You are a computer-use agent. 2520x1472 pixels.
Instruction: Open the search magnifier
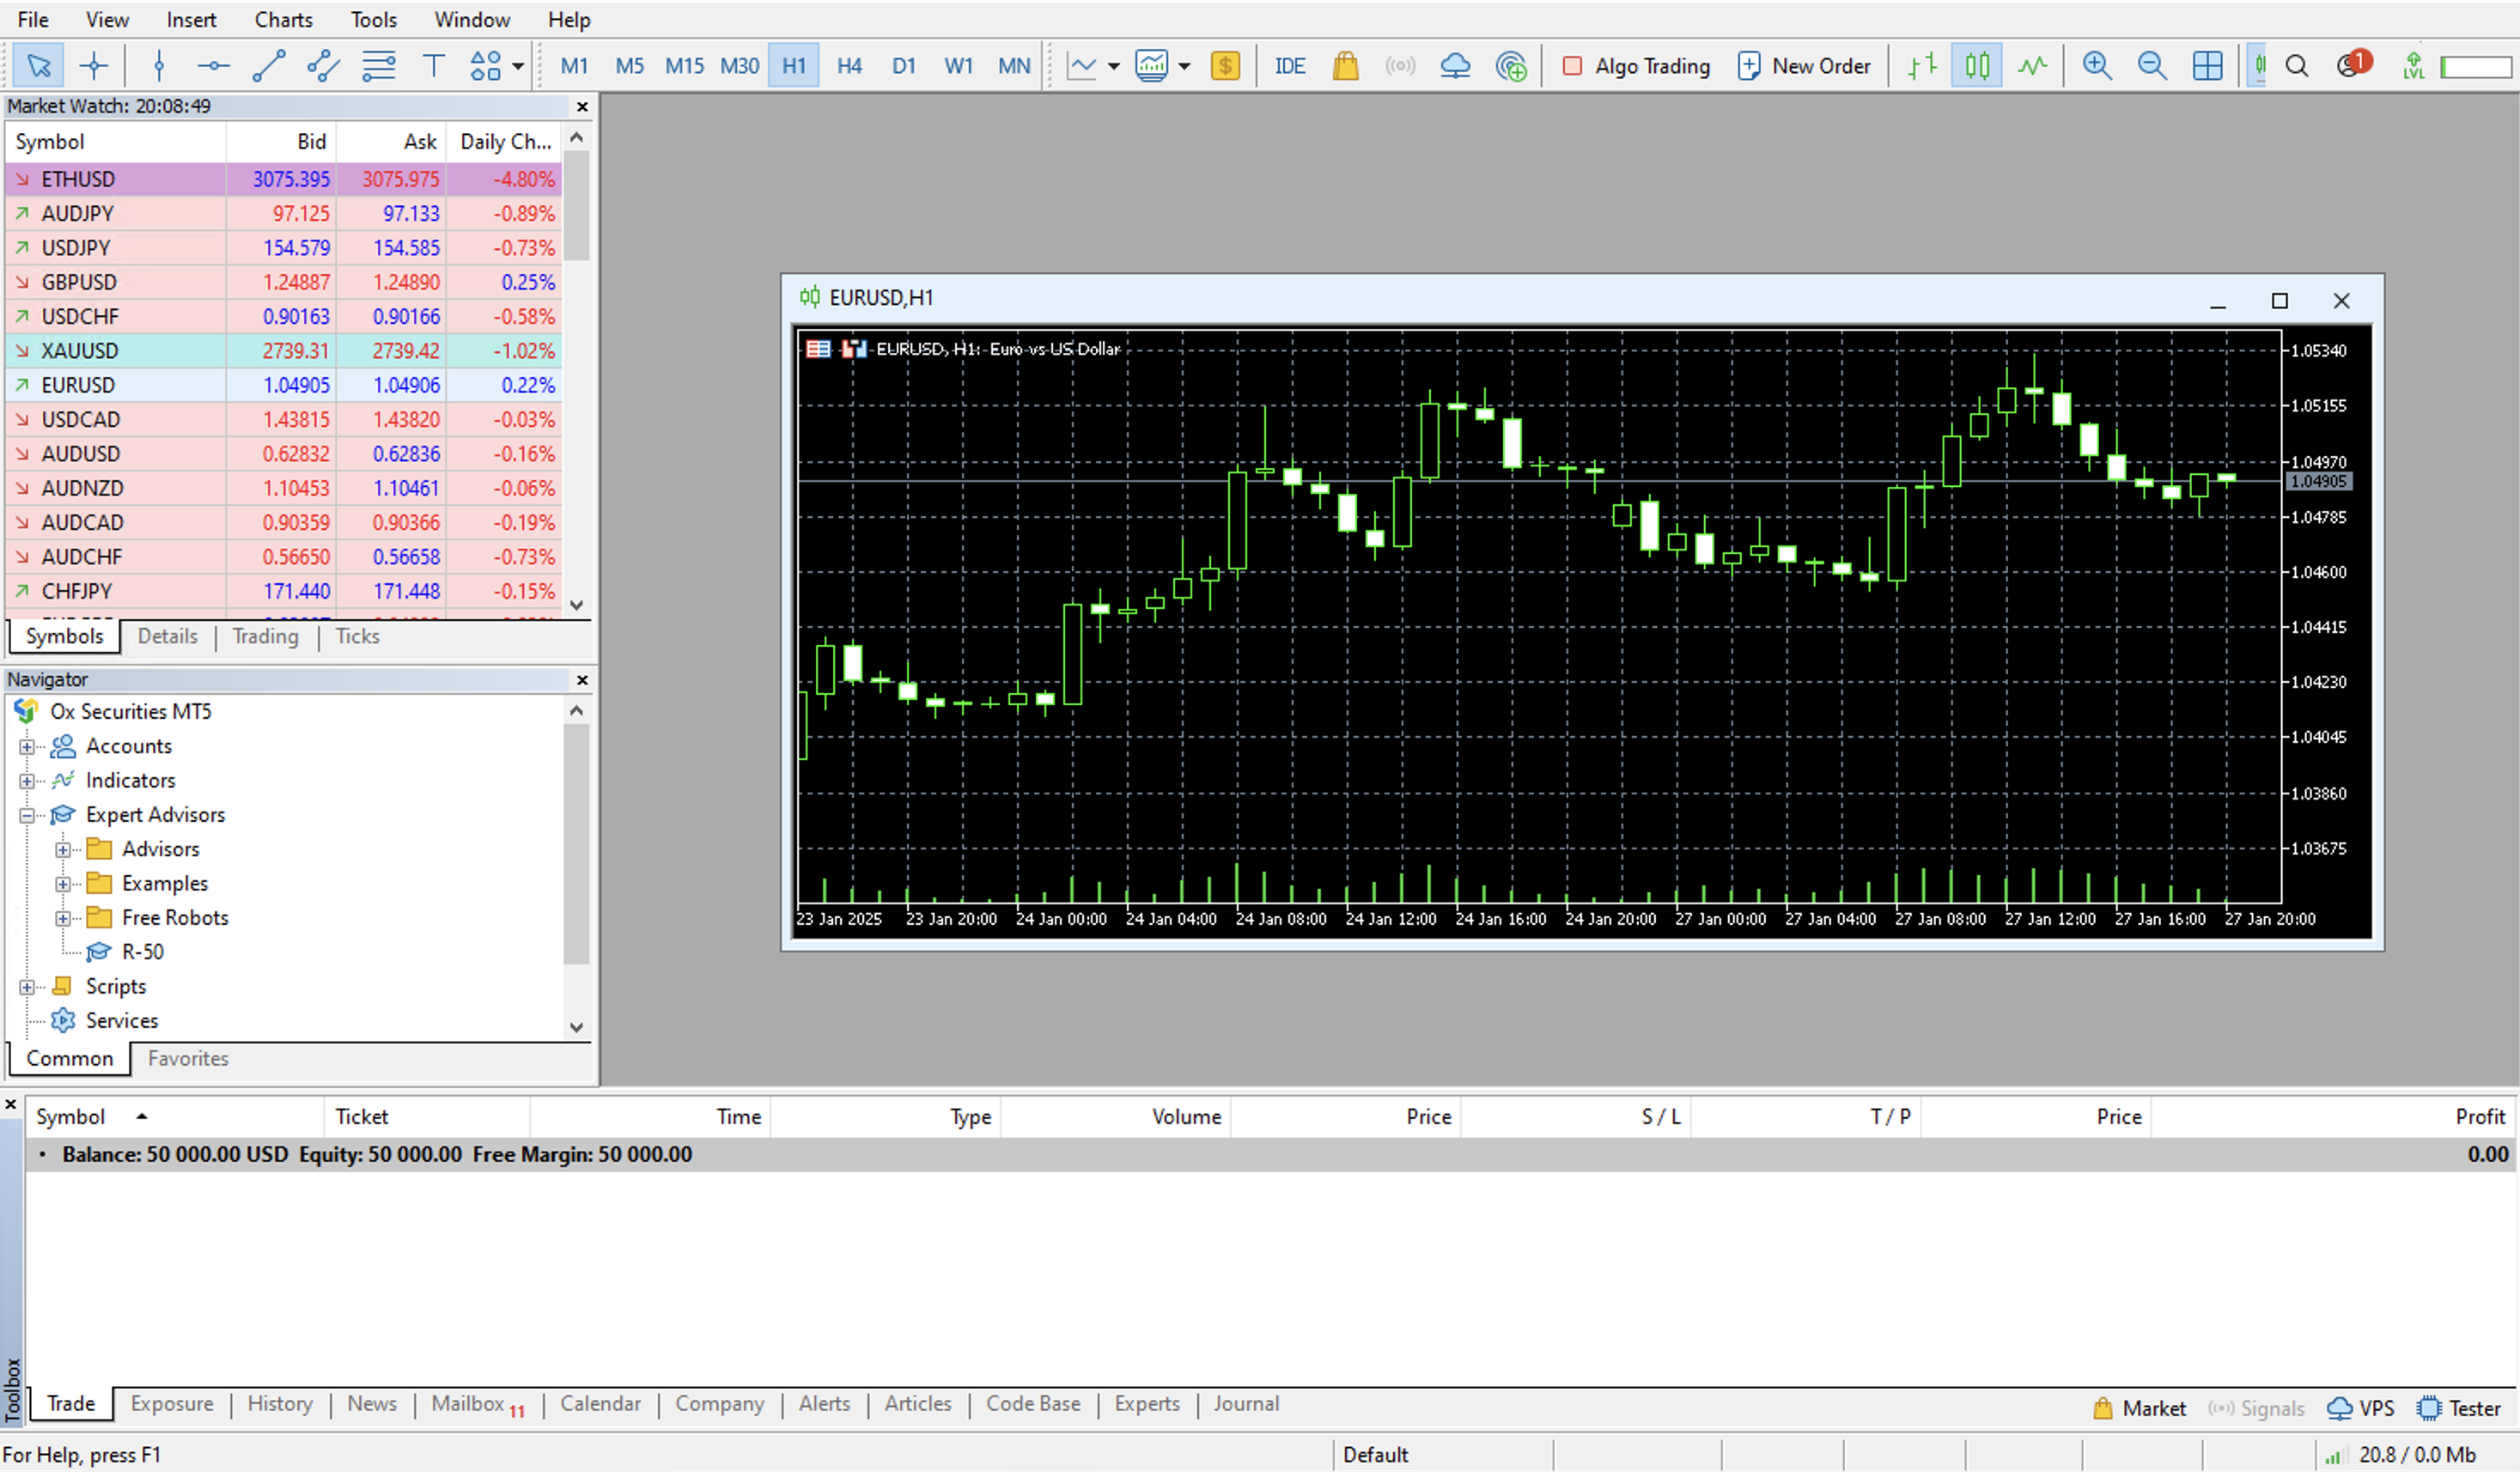click(2297, 66)
